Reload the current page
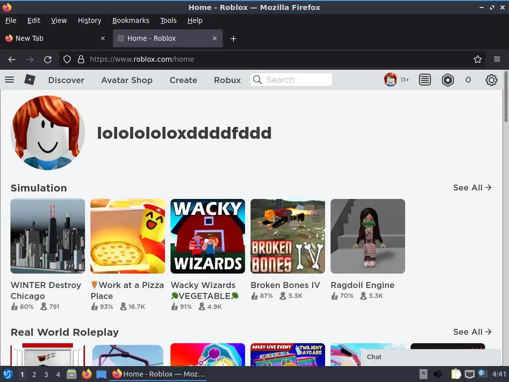This screenshot has height=382, width=509. 48,60
